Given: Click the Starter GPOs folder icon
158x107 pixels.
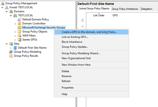Looking at the screenshot, I should (x=19, y=40).
